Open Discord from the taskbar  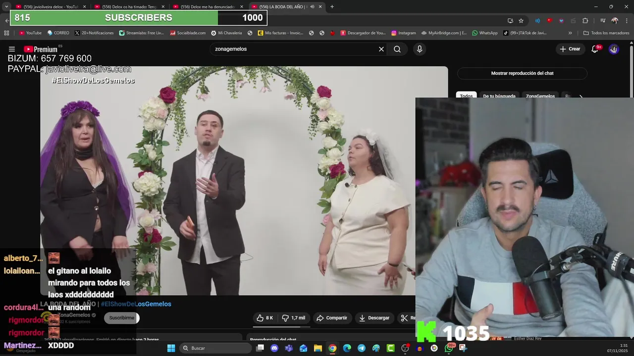click(x=274, y=348)
